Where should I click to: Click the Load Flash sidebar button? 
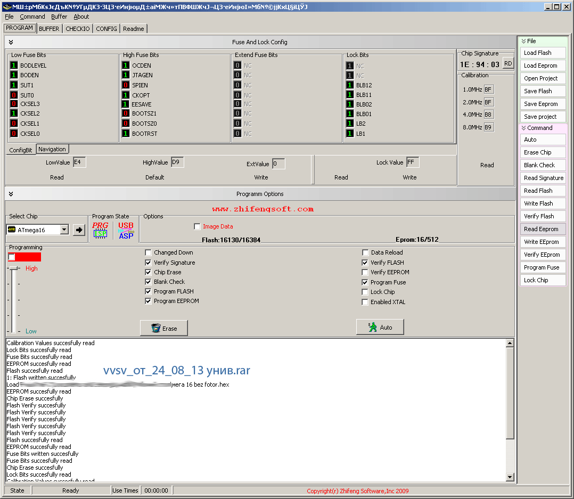pyautogui.click(x=543, y=53)
